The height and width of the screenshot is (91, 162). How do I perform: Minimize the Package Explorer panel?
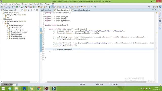(x=34, y=10)
